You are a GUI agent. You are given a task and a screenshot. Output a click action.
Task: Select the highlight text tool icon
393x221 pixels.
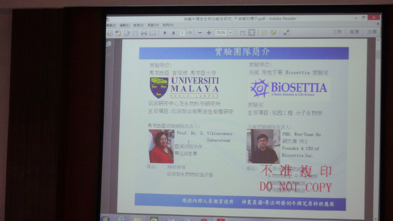[273, 33]
